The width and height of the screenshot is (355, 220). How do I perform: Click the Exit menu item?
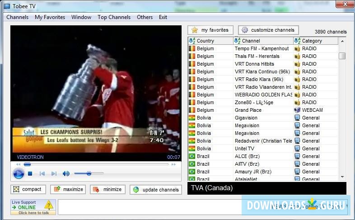[163, 17]
